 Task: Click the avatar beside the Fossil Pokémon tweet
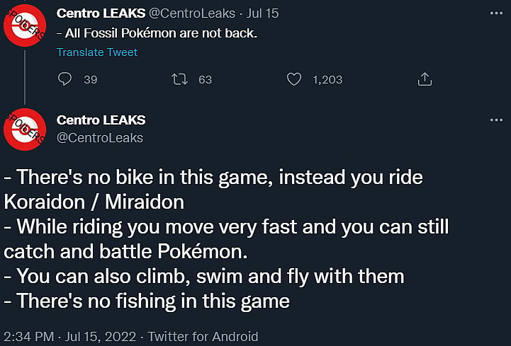tap(25, 28)
